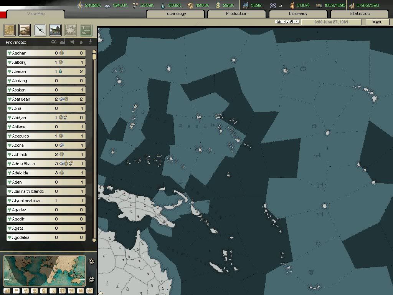The height and width of the screenshot is (295, 393).
Task: Open the Technology tab
Action: coord(175,14)
